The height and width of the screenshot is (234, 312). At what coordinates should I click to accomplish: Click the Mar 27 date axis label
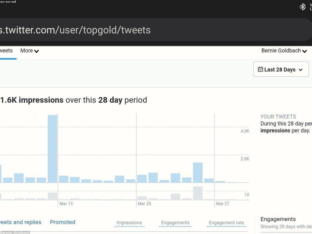point(222,204)
